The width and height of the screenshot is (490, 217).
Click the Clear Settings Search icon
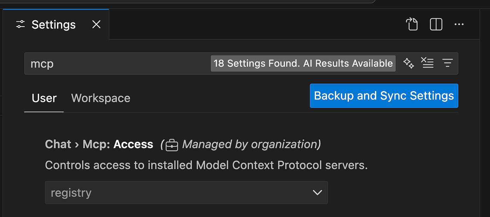coord(427,63)
